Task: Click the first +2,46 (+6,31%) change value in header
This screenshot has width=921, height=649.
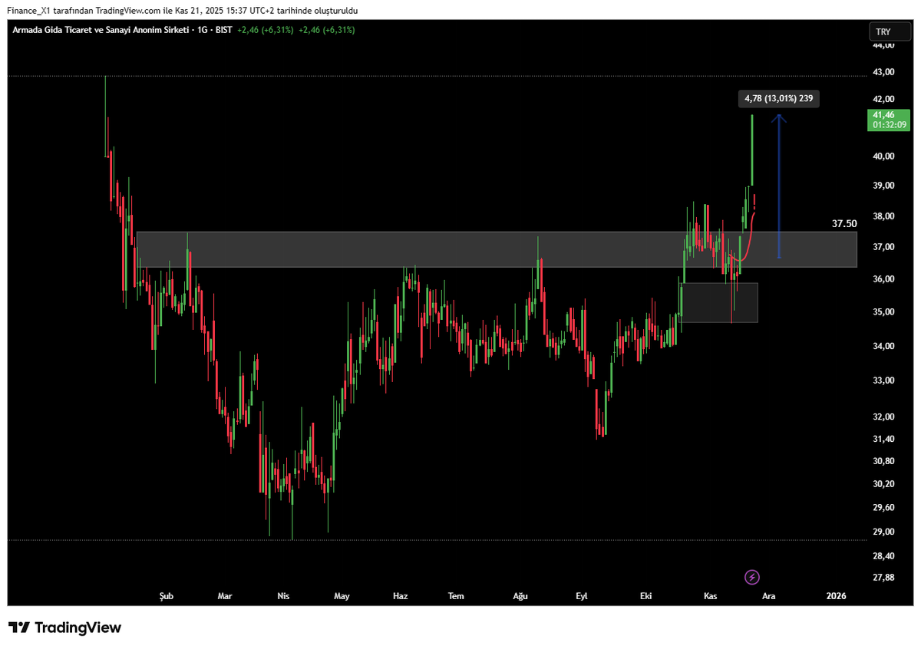Action: [266, 30]
